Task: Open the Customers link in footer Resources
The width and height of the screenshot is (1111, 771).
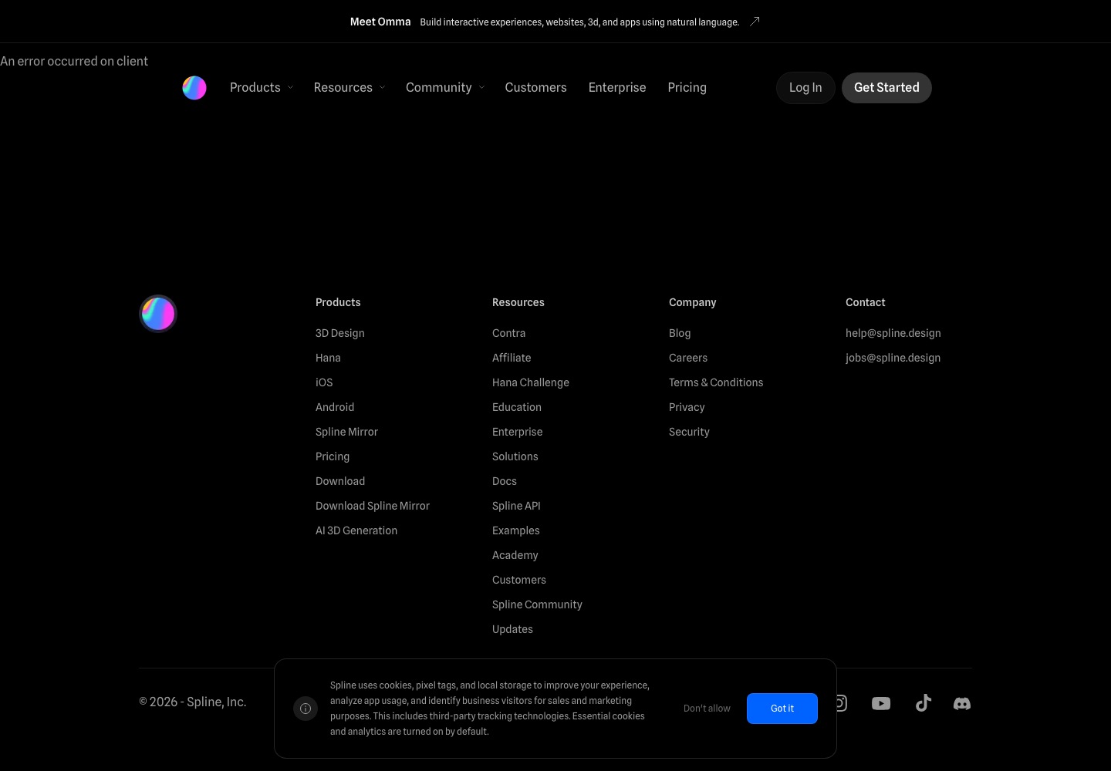Action: (x=519, y=580)
